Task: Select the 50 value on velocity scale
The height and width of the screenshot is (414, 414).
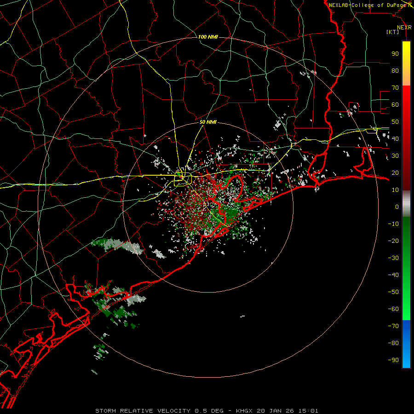Action: click(395, 122)
